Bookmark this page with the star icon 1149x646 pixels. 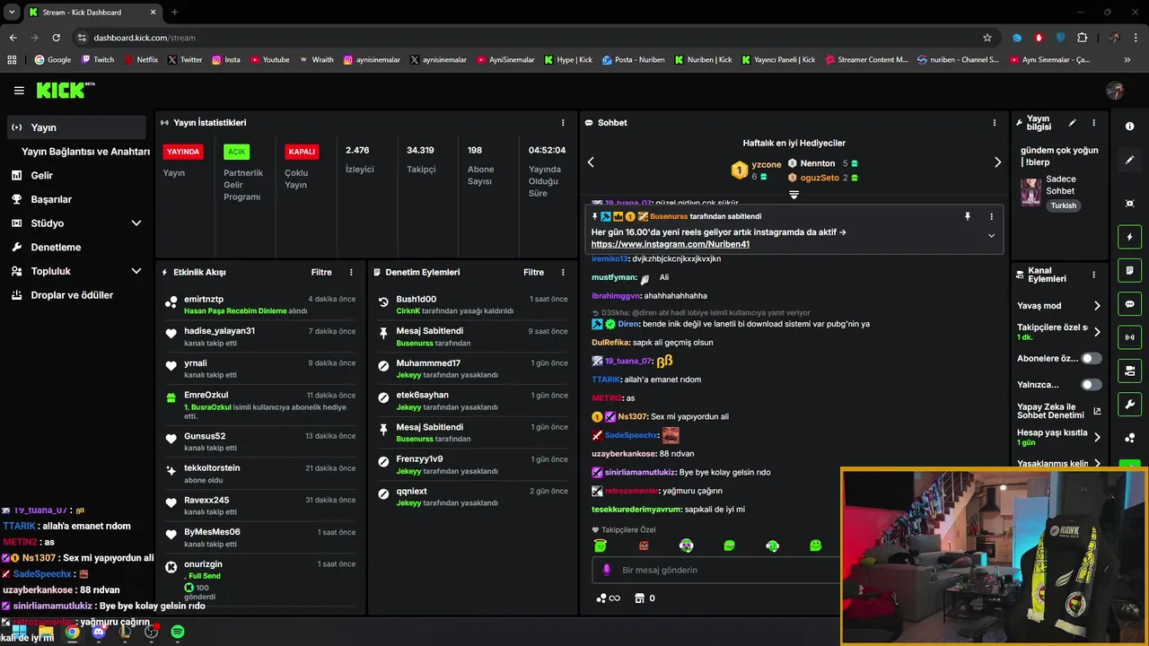(x=987, y=38)
